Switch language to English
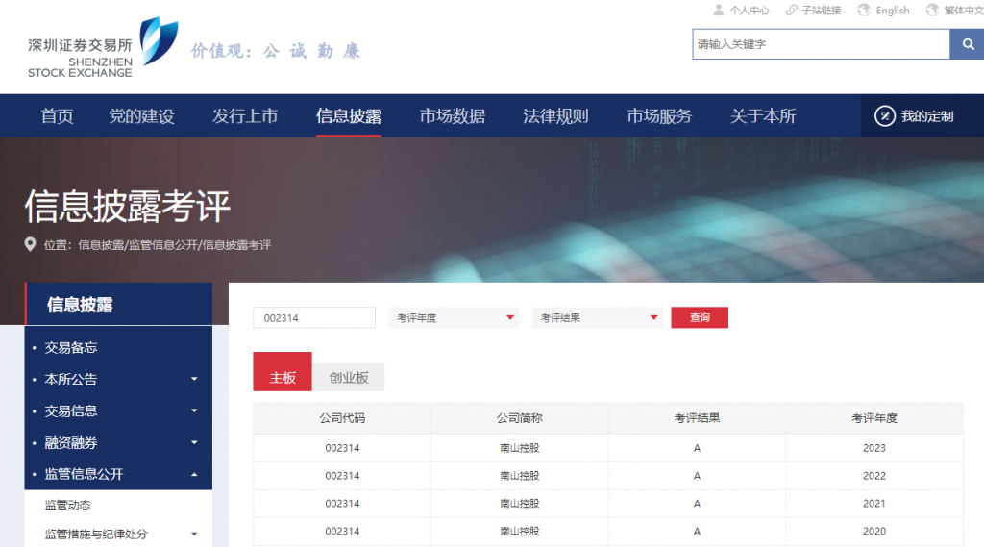 point(883,11)
